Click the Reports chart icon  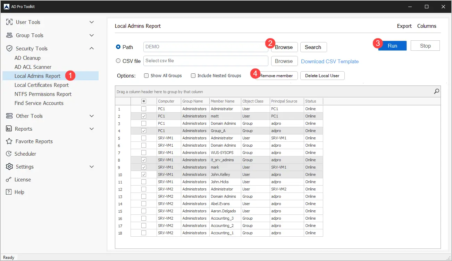(9, 129)
